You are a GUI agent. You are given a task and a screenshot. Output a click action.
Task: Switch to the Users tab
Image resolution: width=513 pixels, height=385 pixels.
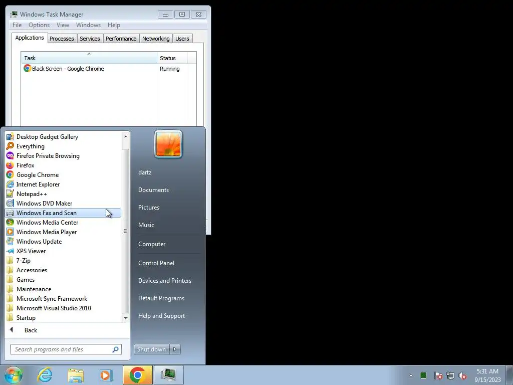[182, 39]
